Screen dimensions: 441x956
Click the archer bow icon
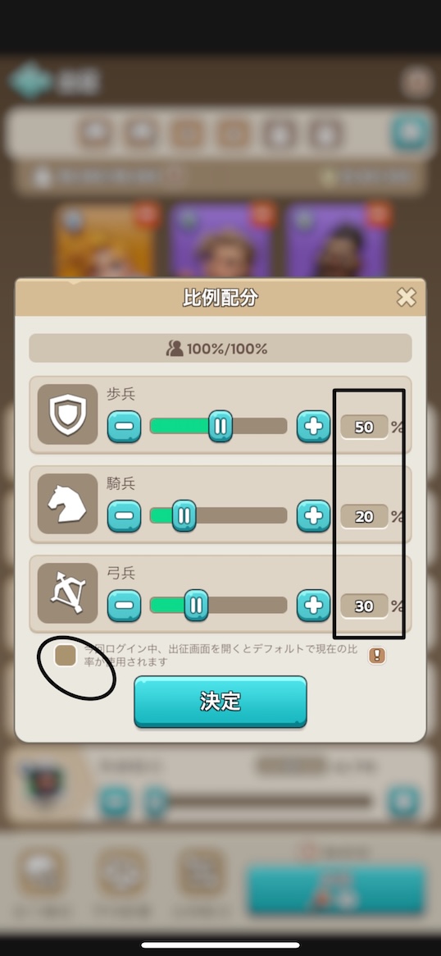(x=67, y=593)
